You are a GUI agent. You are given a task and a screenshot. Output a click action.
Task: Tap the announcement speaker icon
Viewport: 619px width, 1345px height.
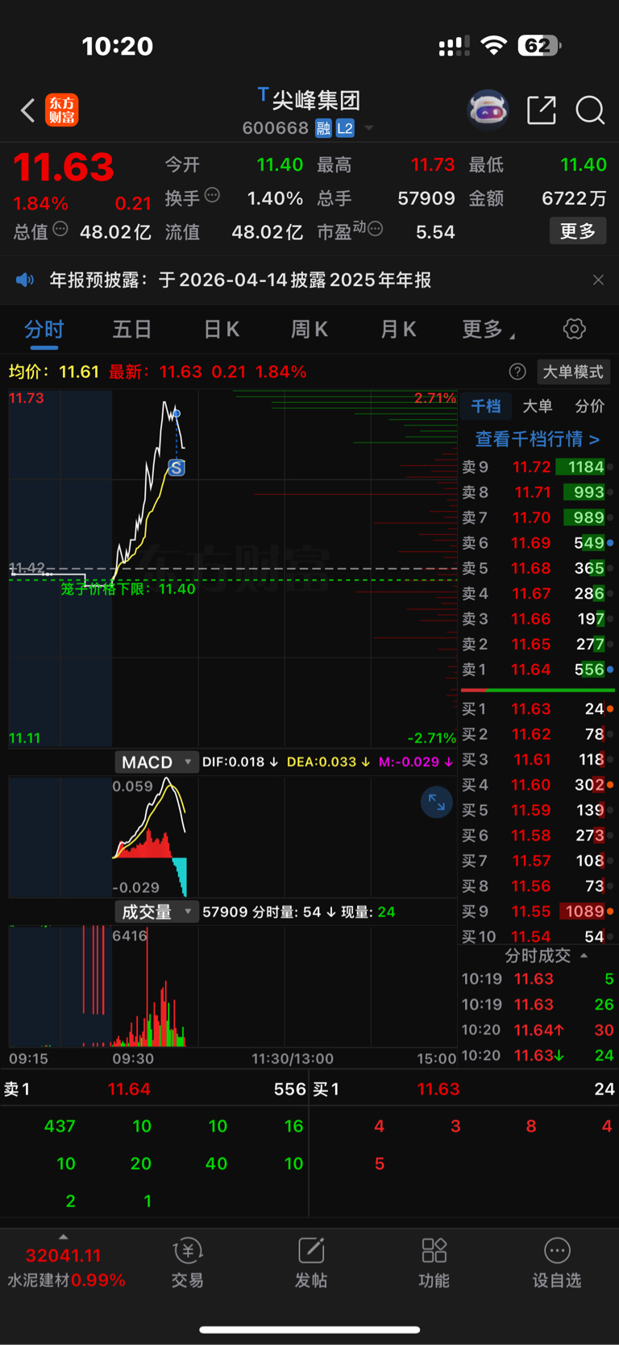[25, 280]
